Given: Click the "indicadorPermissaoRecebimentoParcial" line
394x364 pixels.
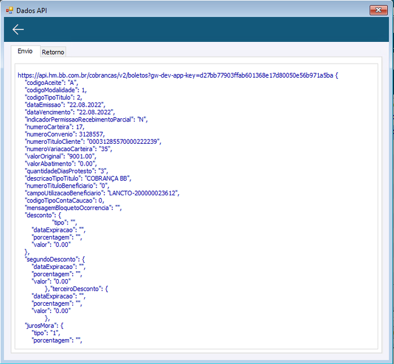Looking at the screenshot, I should (86, 120).
